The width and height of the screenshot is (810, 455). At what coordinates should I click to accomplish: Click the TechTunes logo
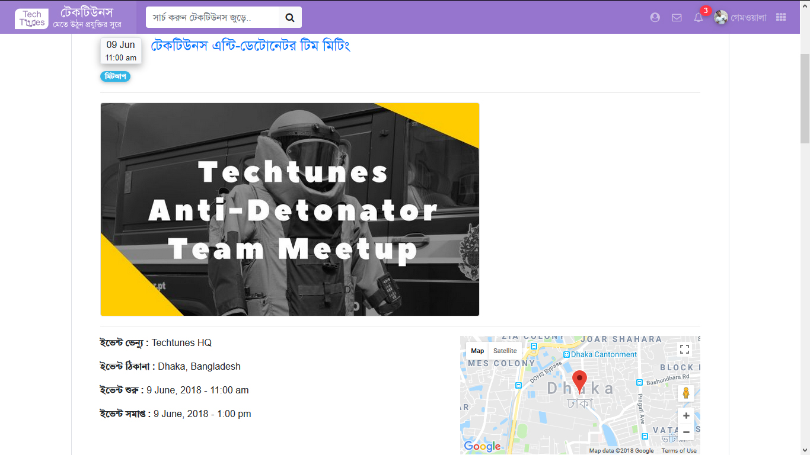click(31, 18)
